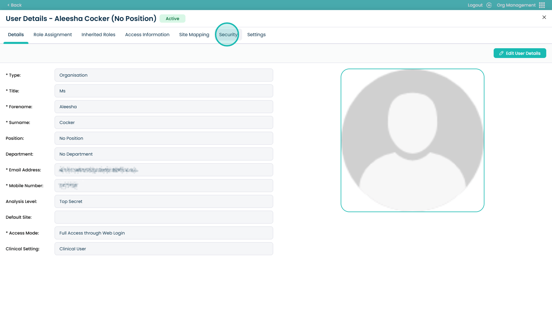Click the Surname field showing Cocker
Image resolution: width=552 pixels, height=310 pixels.
(164, 123)
